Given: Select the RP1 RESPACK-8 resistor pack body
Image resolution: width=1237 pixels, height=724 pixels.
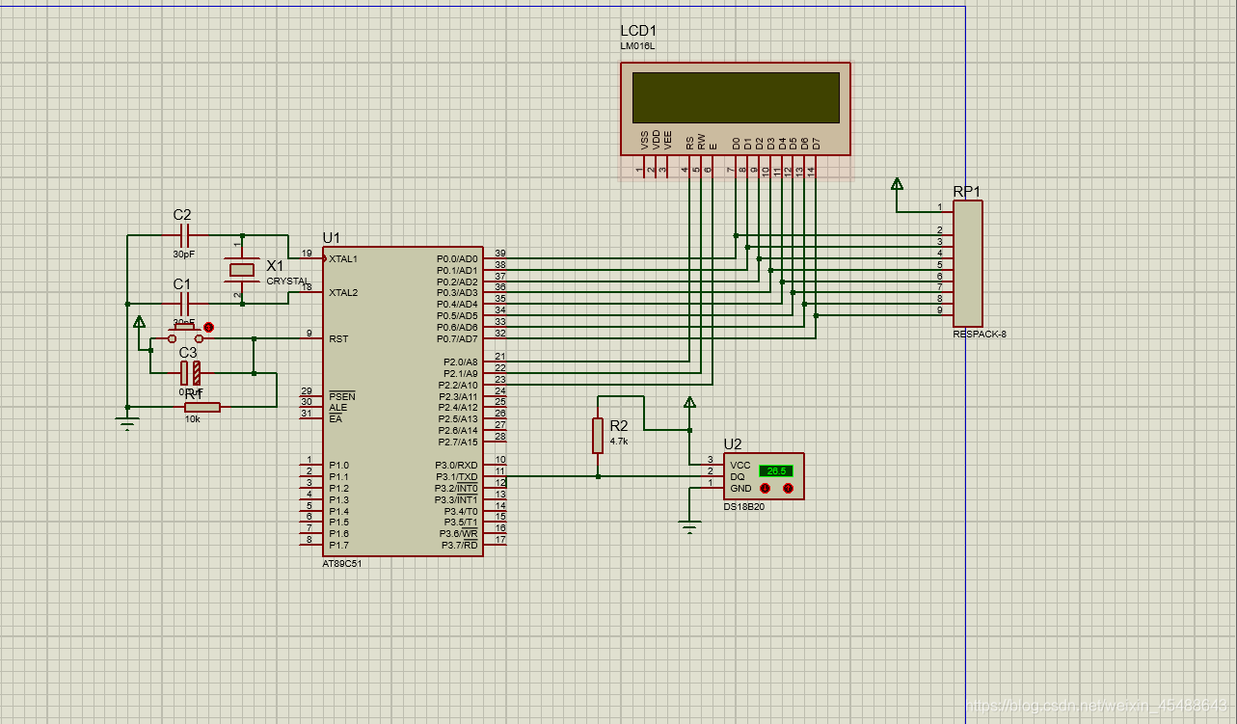Looking at the screenshot, I should 968,263.
